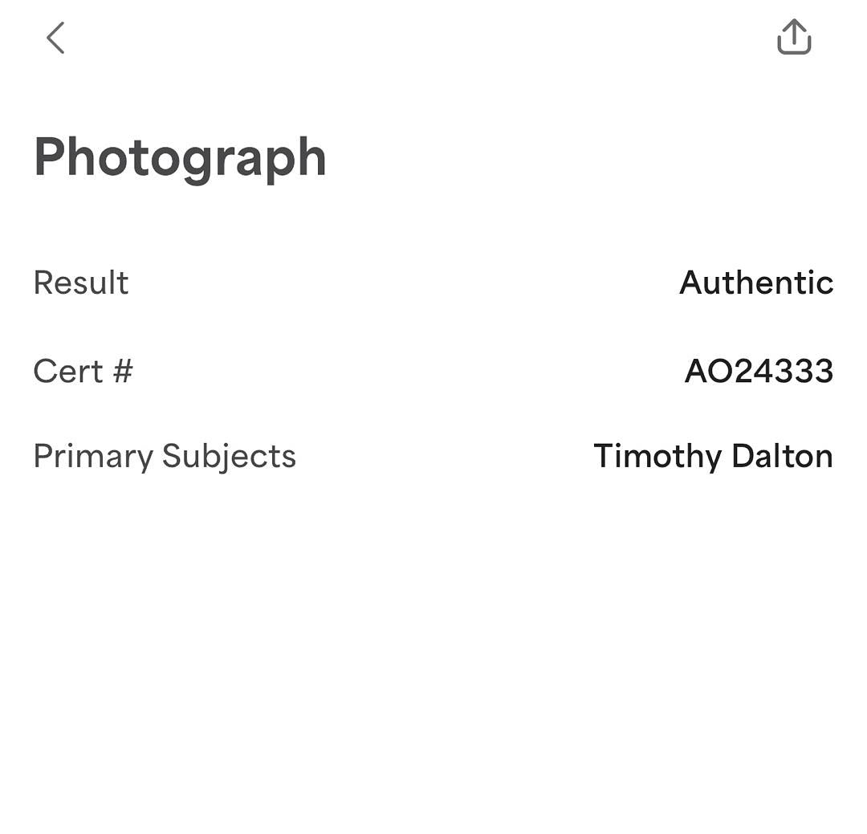
Task: Tap the back arrow icon
Action: 55,38
